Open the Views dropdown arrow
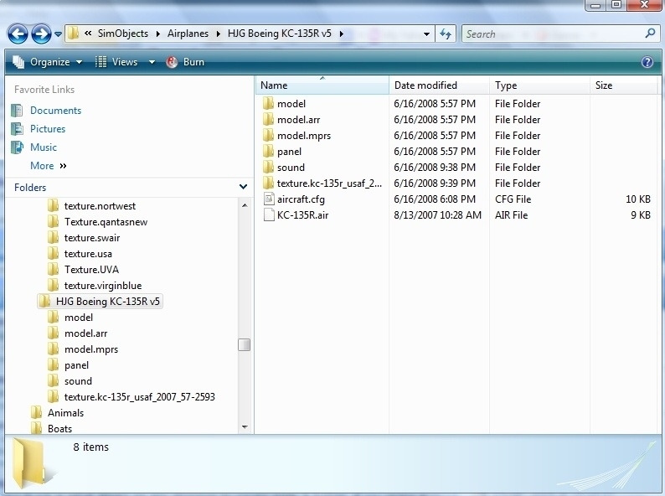Image resolution: width=665 pixels, height=496 pixels. [x=152, y=62]
